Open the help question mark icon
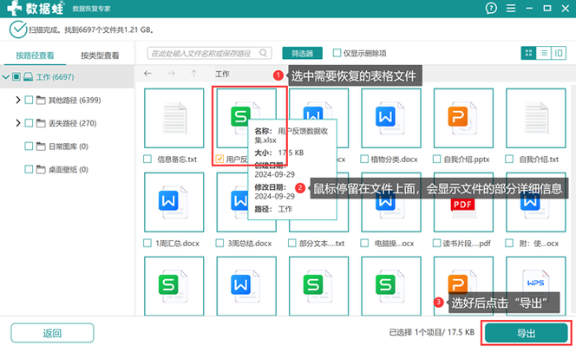576x352 pixels. tap(491, 8)
